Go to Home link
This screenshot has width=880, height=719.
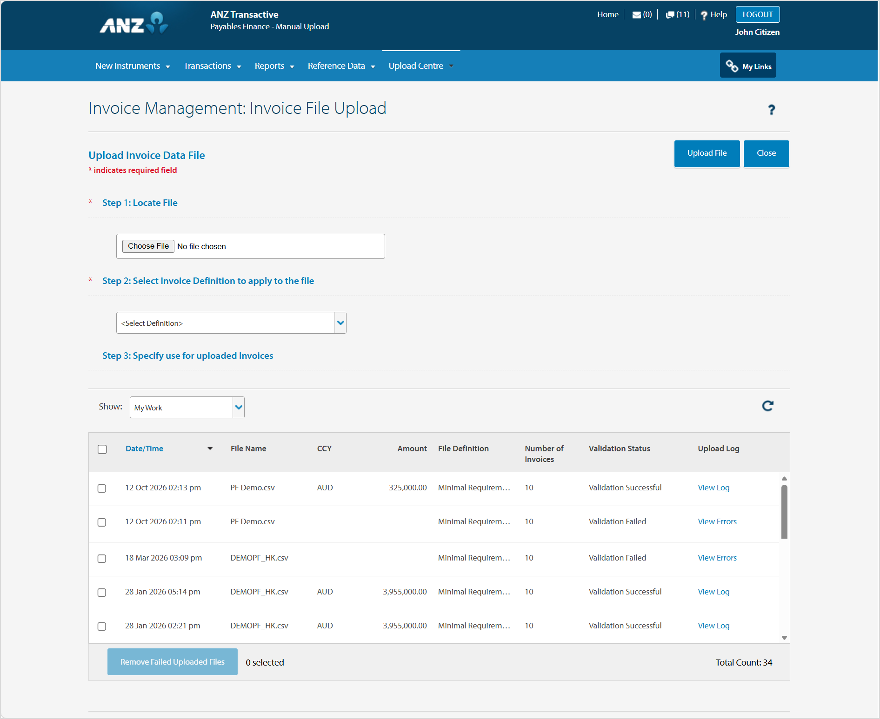[x=607, y=15]
